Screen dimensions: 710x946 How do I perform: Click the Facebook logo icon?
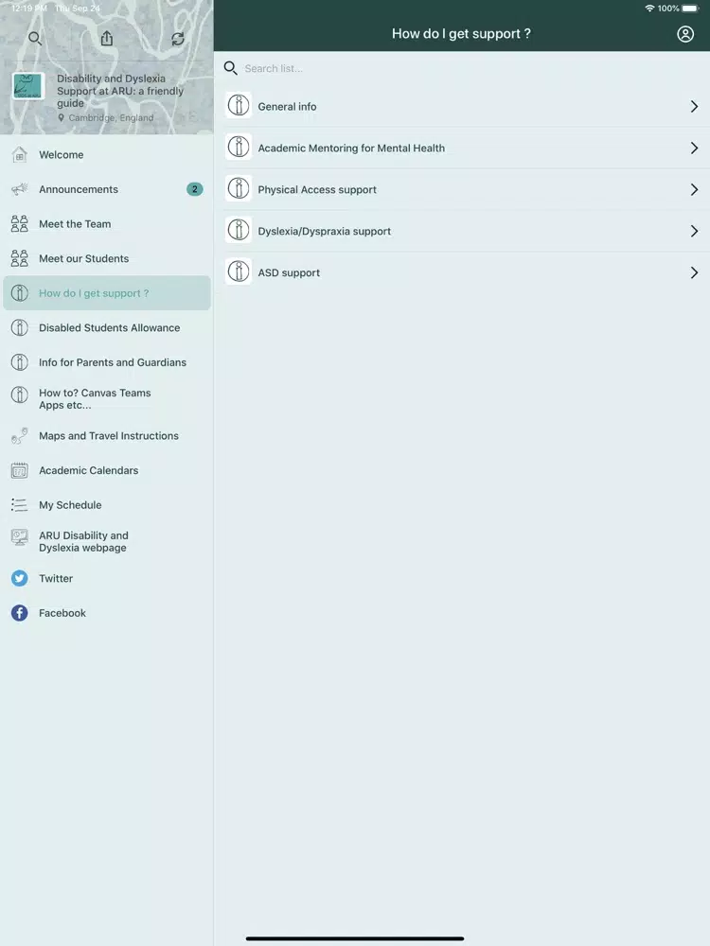pyautogui.click(x=19, y=613)
